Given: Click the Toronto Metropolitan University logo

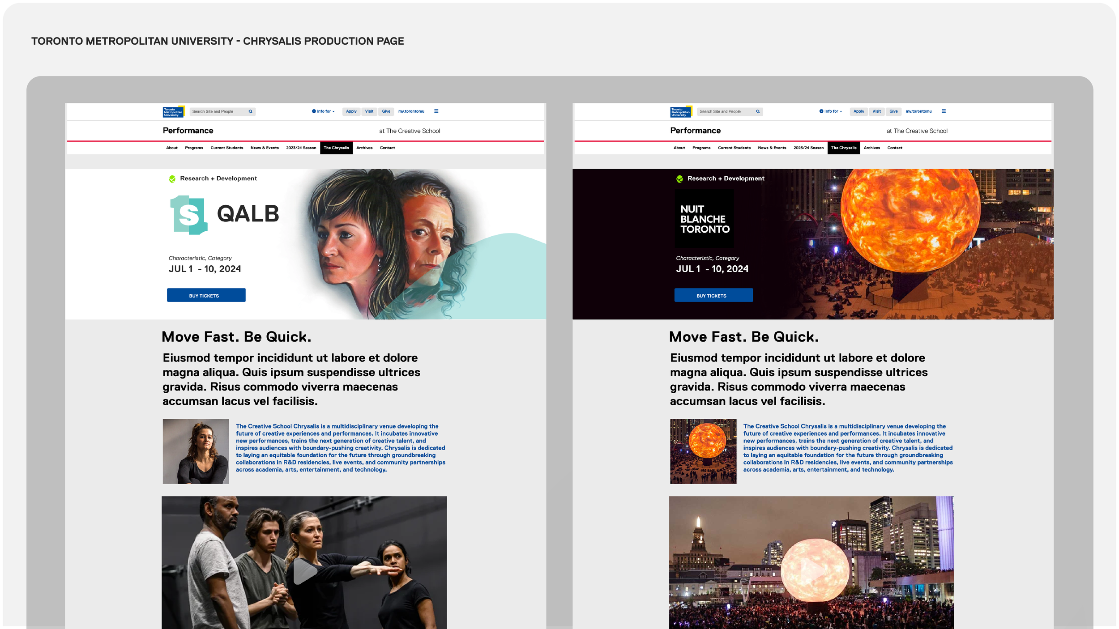Looking at the screenshot, I should (174, 111).
